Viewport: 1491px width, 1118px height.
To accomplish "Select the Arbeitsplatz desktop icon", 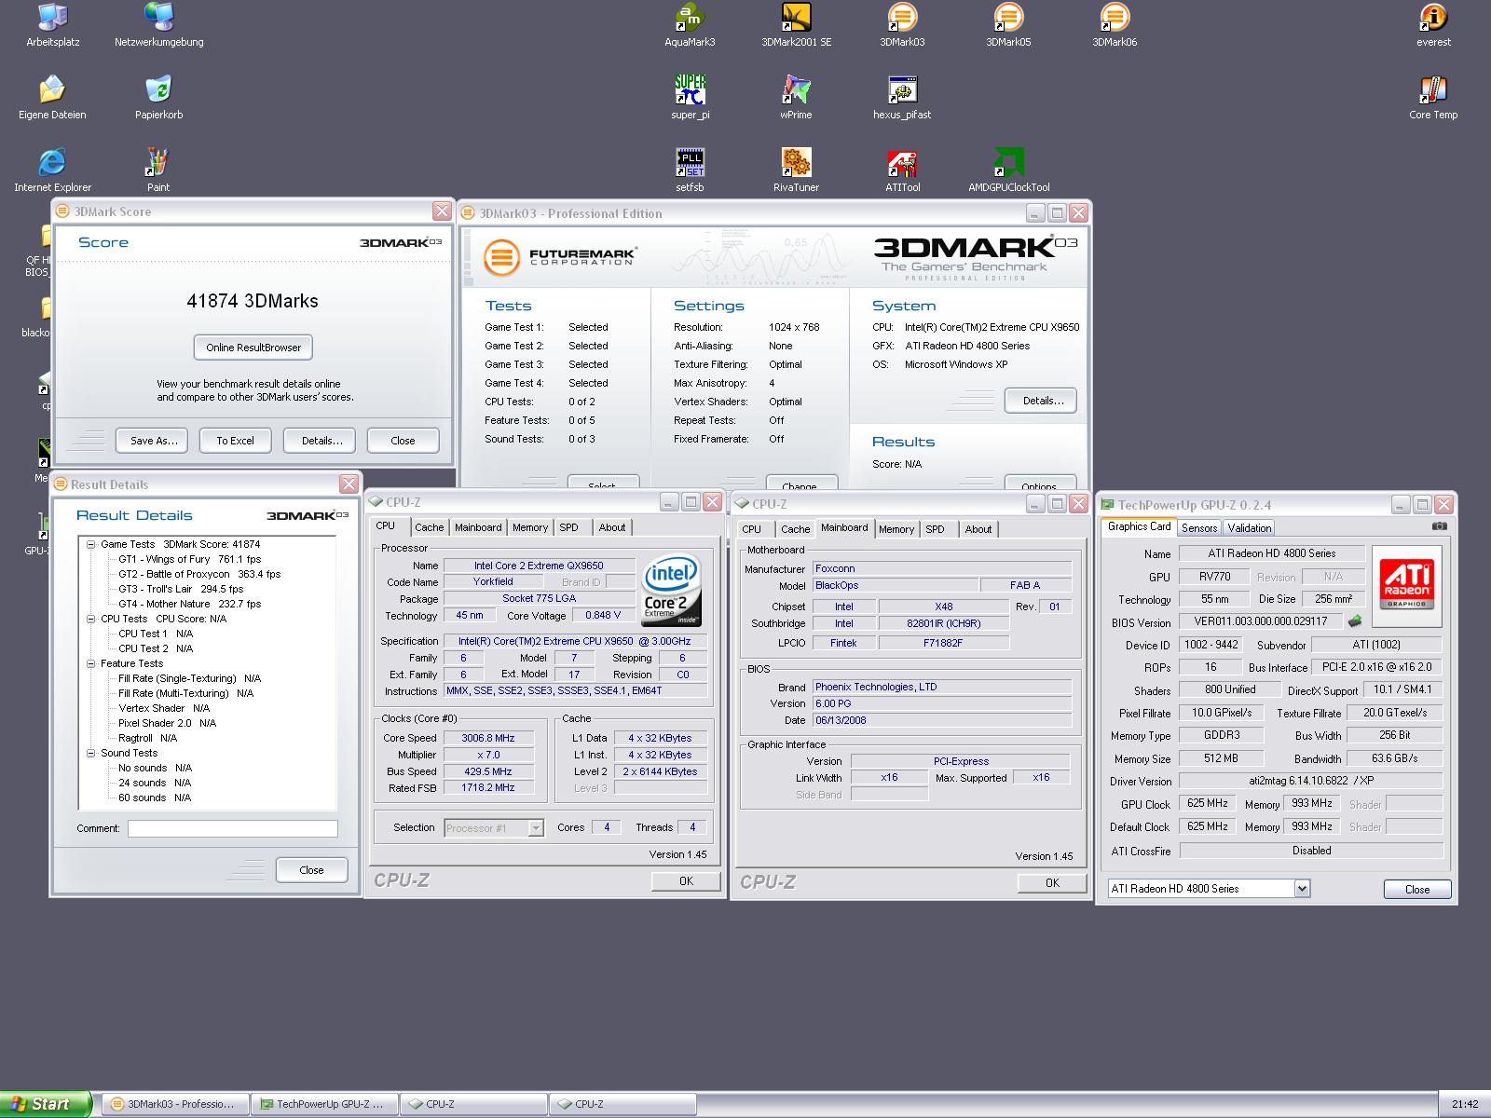I will tap(52, 25).
